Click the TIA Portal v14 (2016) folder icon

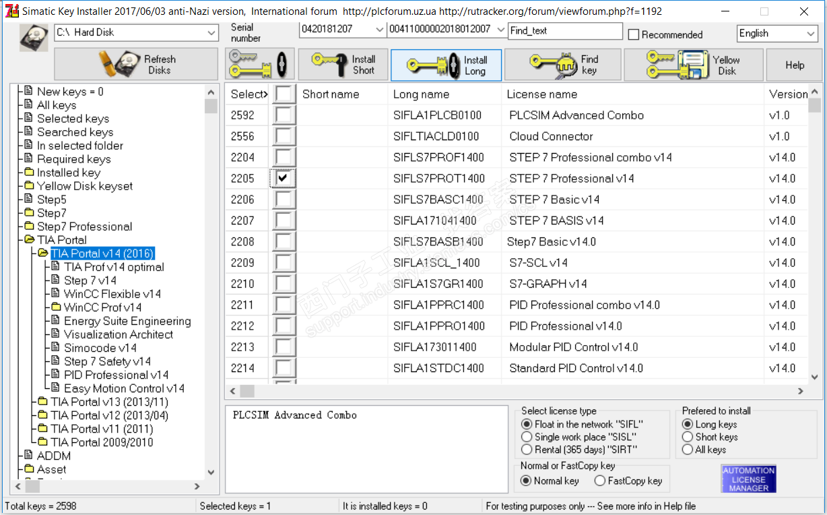[42, 253]
